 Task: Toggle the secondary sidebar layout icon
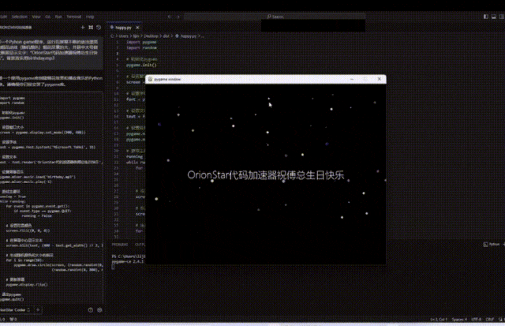(502, 17)
